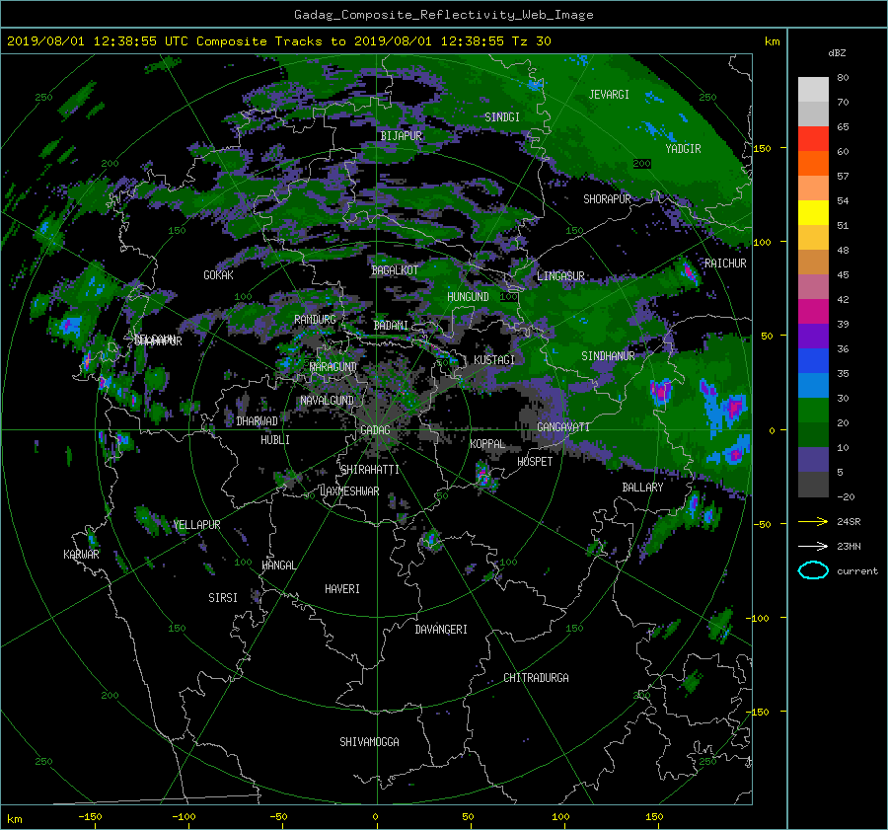The width and height of the screenshot is (888, 830).
Task: Click the RAICHUR city label
Action: pos(725,264)
